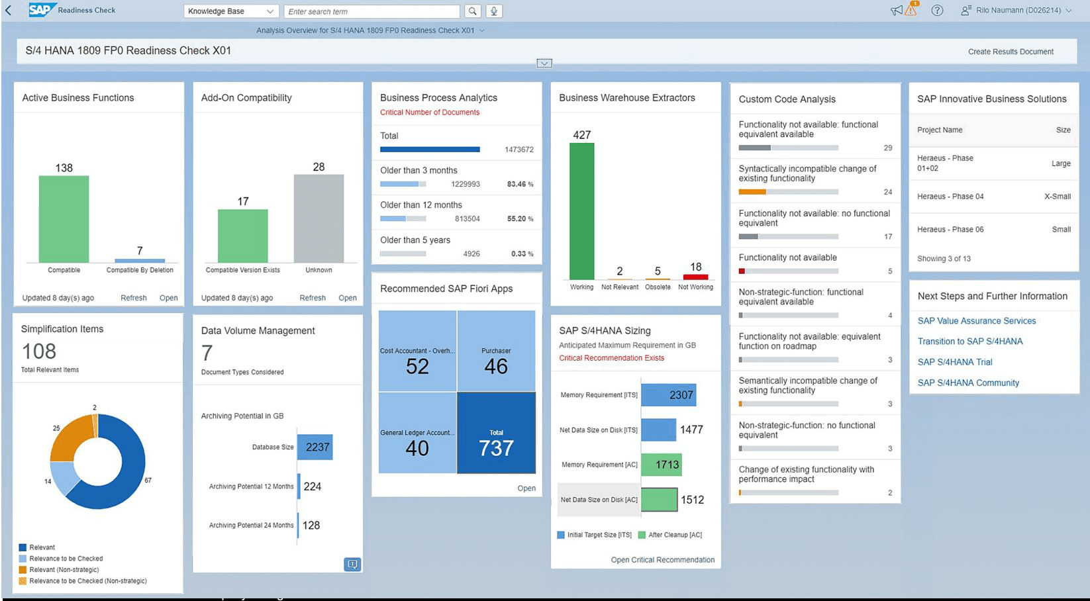Viewport: 1090px width, 601px height.
Task: Click Create Results Document
Action: [x=1011, y=52]
